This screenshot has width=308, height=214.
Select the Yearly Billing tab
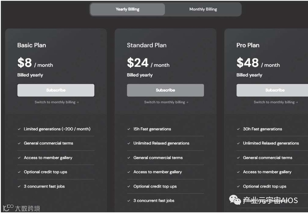[127, 9]
